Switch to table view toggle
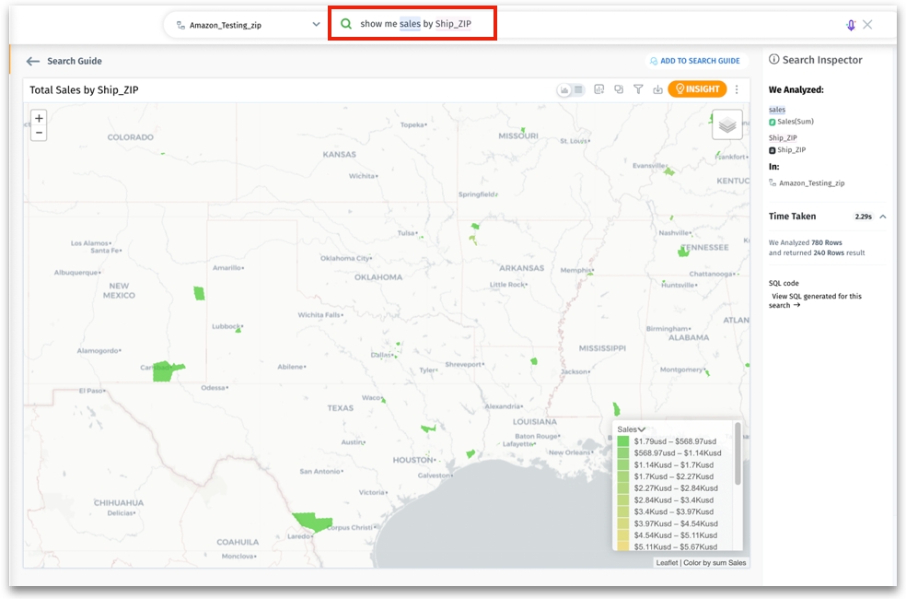This screenshot has height=599, width=906. (578, 89)
